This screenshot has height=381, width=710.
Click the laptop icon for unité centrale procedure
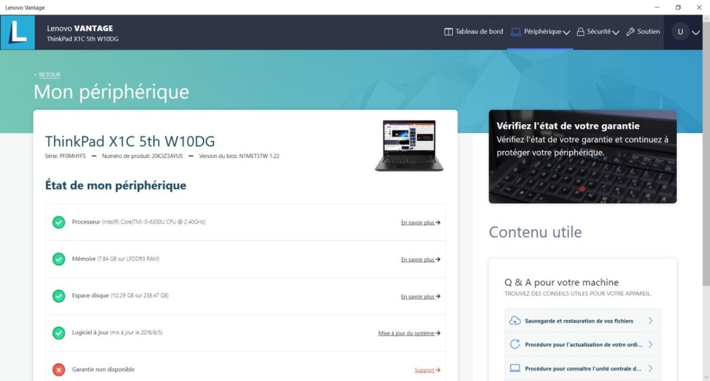(x=515, y=368)
